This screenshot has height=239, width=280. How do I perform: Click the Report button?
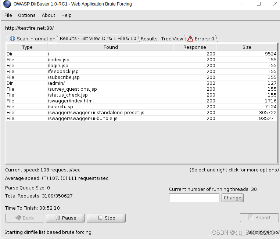pyautogui.click(x=259, y=218)
